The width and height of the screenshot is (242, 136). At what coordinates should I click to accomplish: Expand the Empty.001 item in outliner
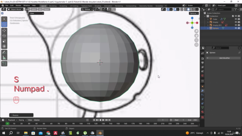click(208, 25)
